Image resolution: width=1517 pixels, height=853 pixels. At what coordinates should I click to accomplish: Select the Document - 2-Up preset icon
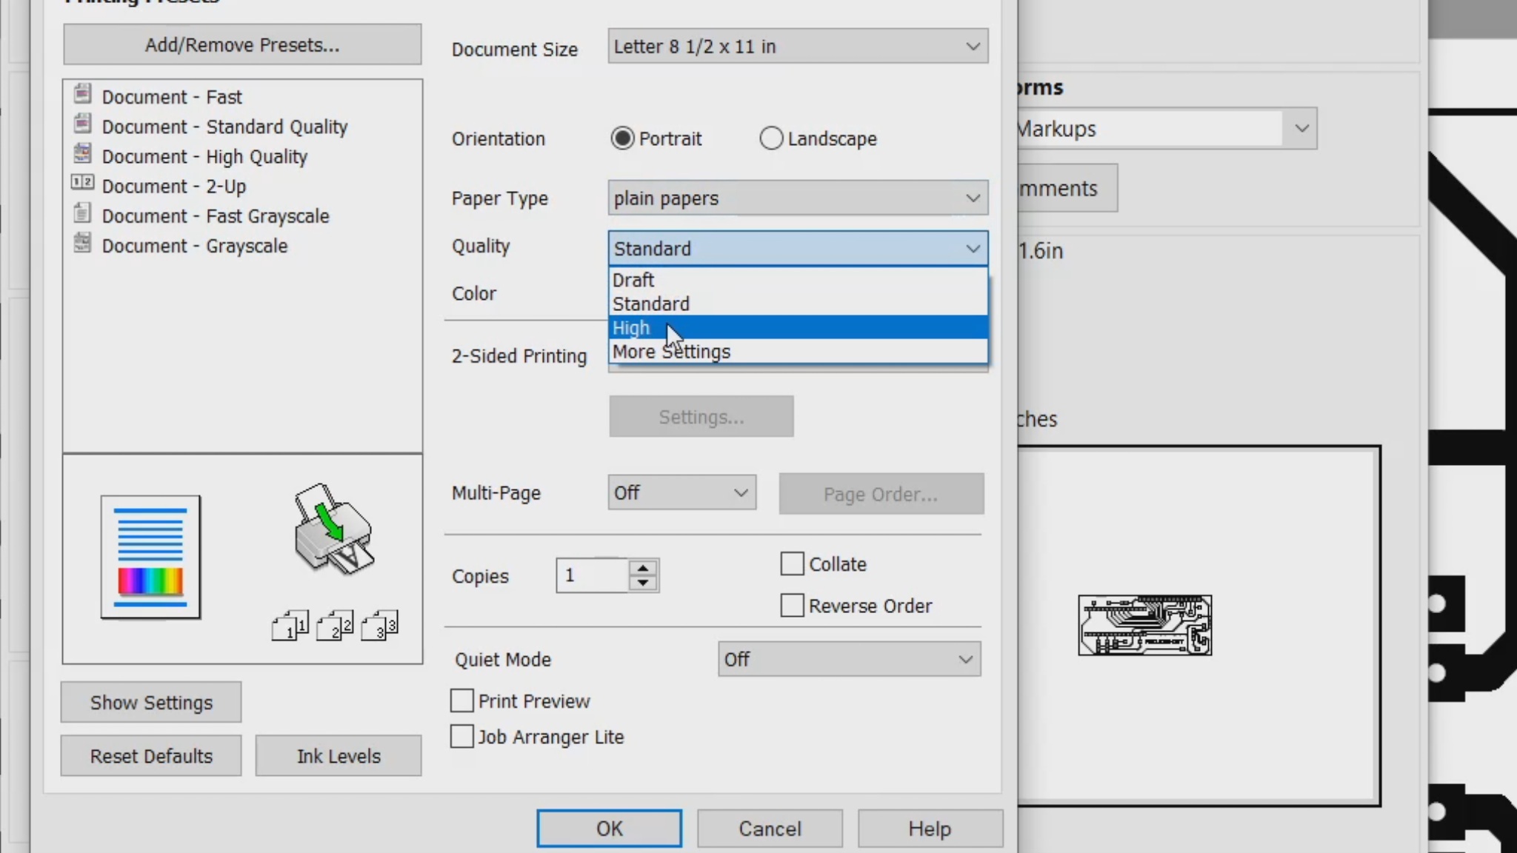[x=82, y=183]
